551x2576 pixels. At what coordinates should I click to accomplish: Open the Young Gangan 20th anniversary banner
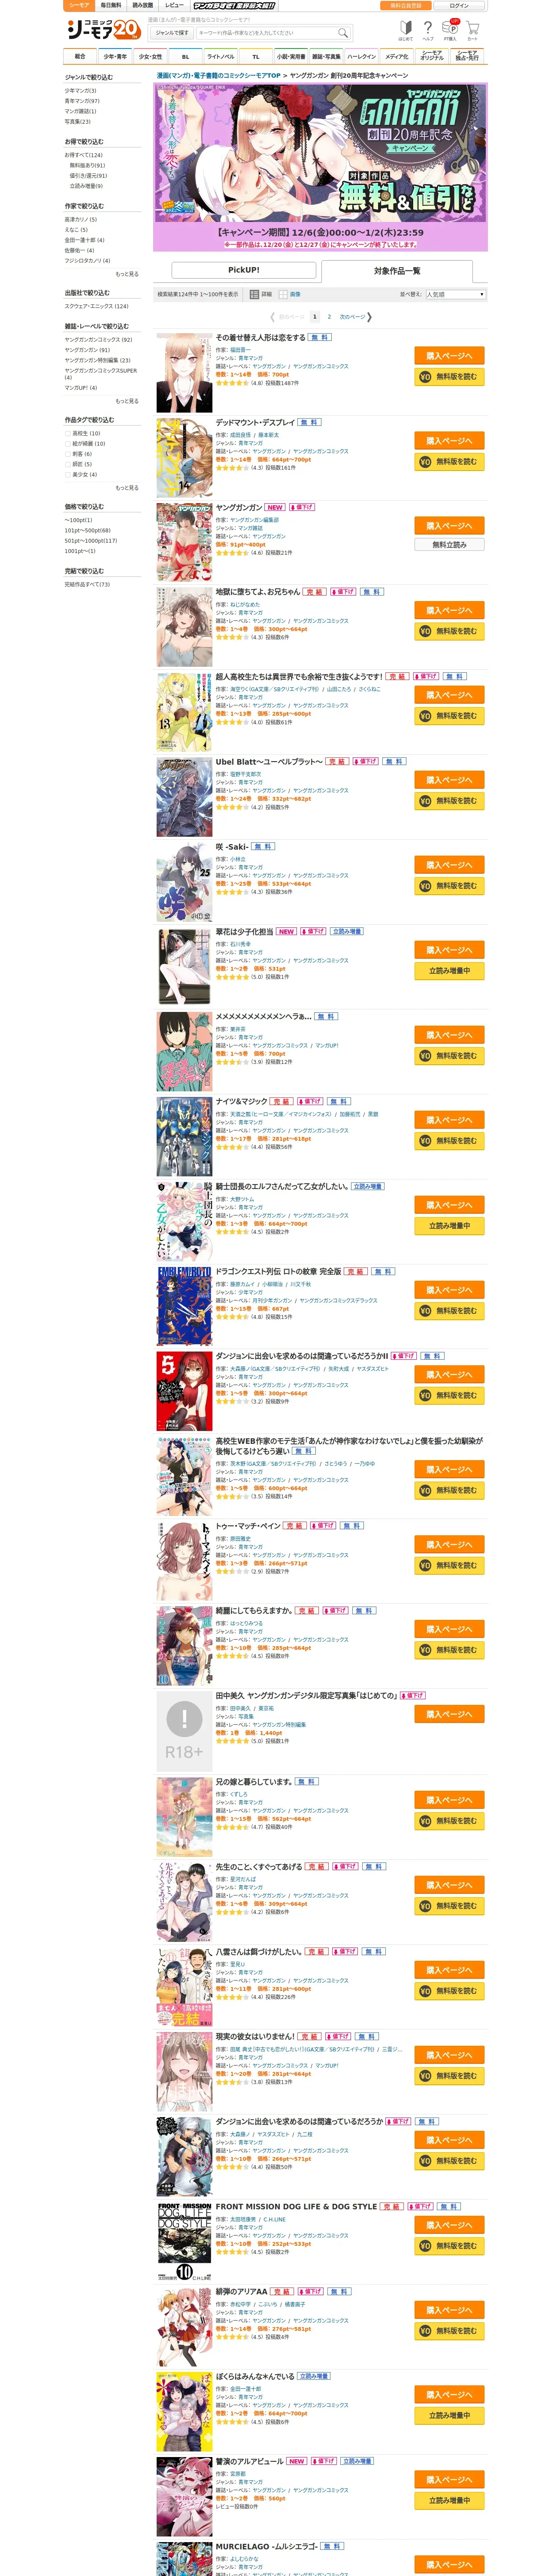pos(320,166)
